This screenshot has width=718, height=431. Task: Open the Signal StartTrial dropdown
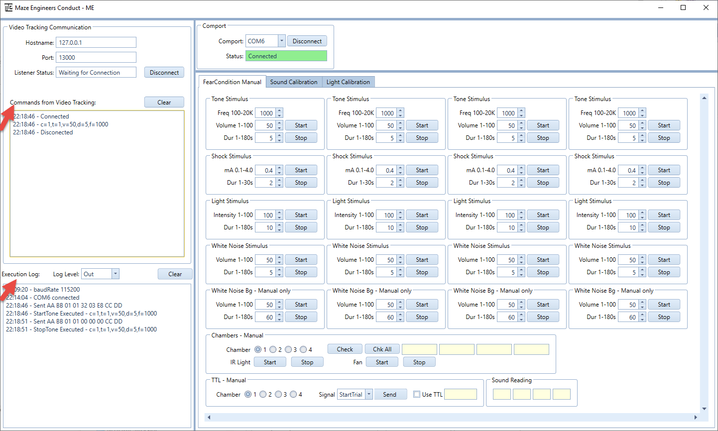pos(369,395)
